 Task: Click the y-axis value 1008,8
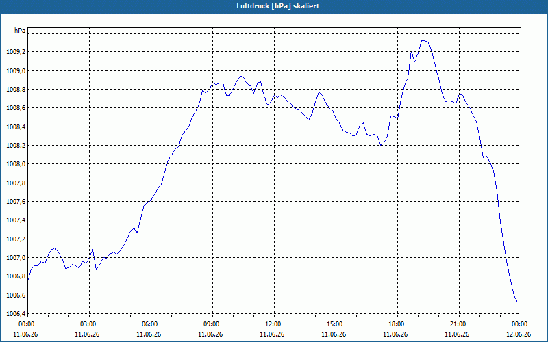(16, 90)
